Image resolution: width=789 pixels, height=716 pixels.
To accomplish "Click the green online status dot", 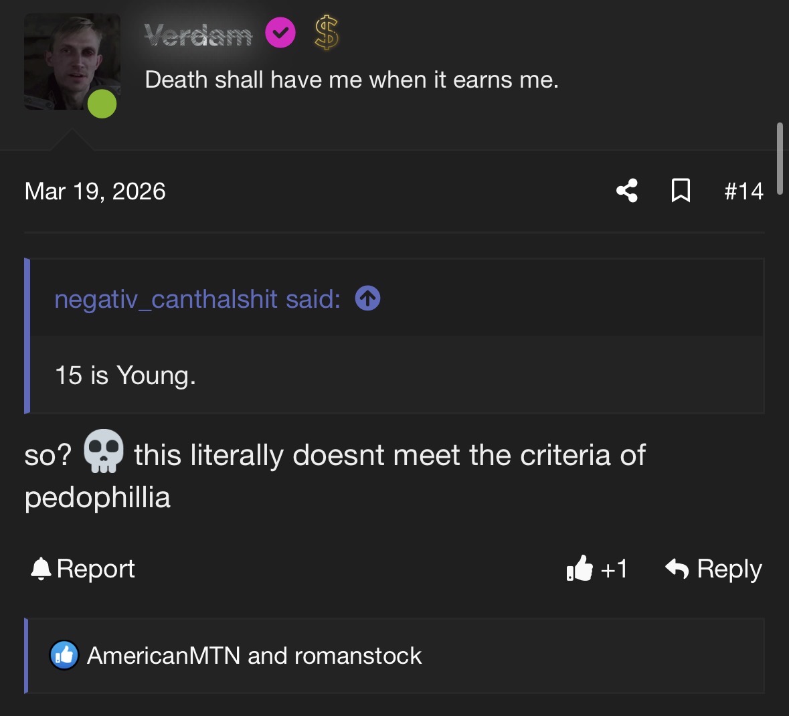I will [x=102, y=104].
